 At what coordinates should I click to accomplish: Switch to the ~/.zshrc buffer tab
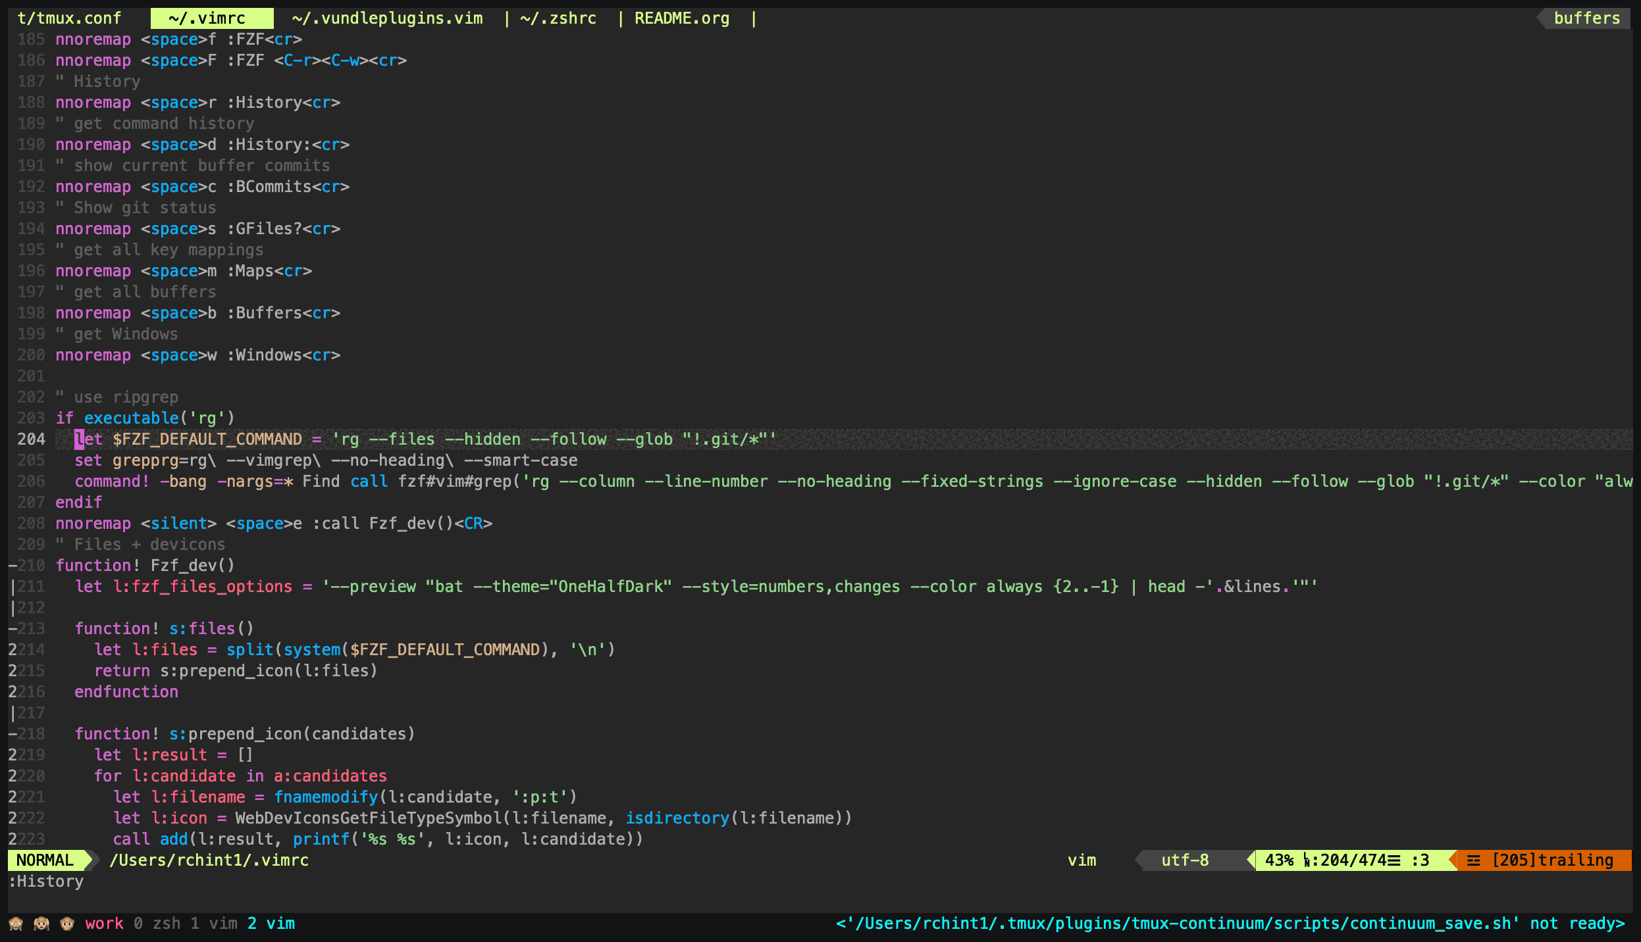(558, 18)
